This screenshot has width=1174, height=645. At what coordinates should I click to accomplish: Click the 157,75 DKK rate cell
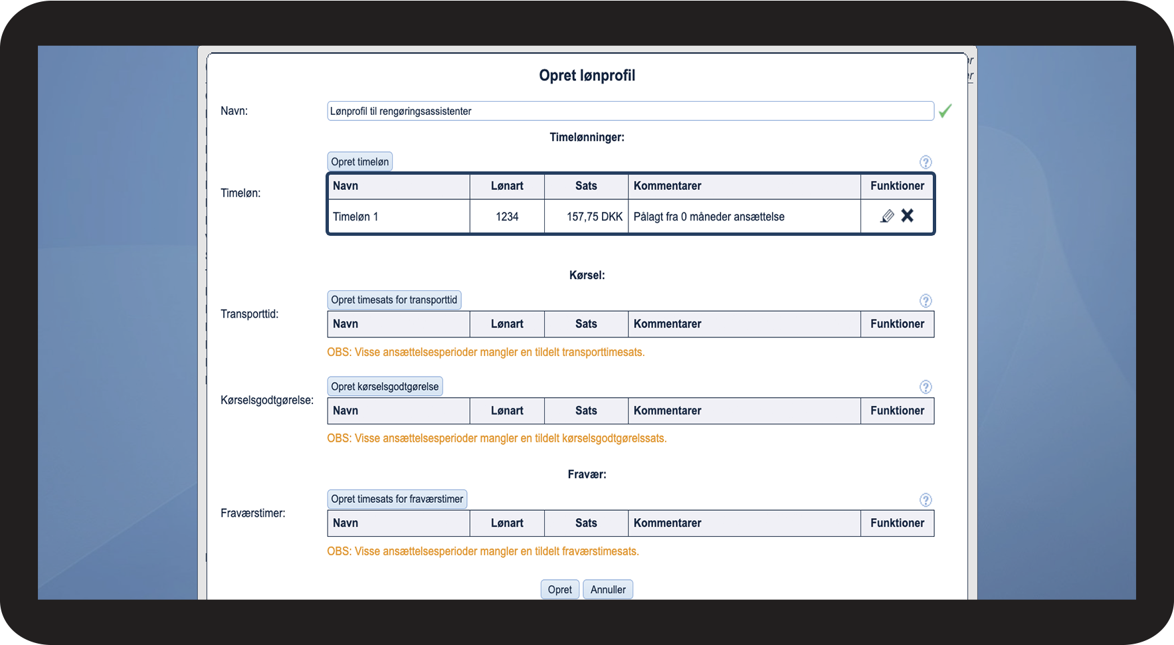click(x=593, y=217)
